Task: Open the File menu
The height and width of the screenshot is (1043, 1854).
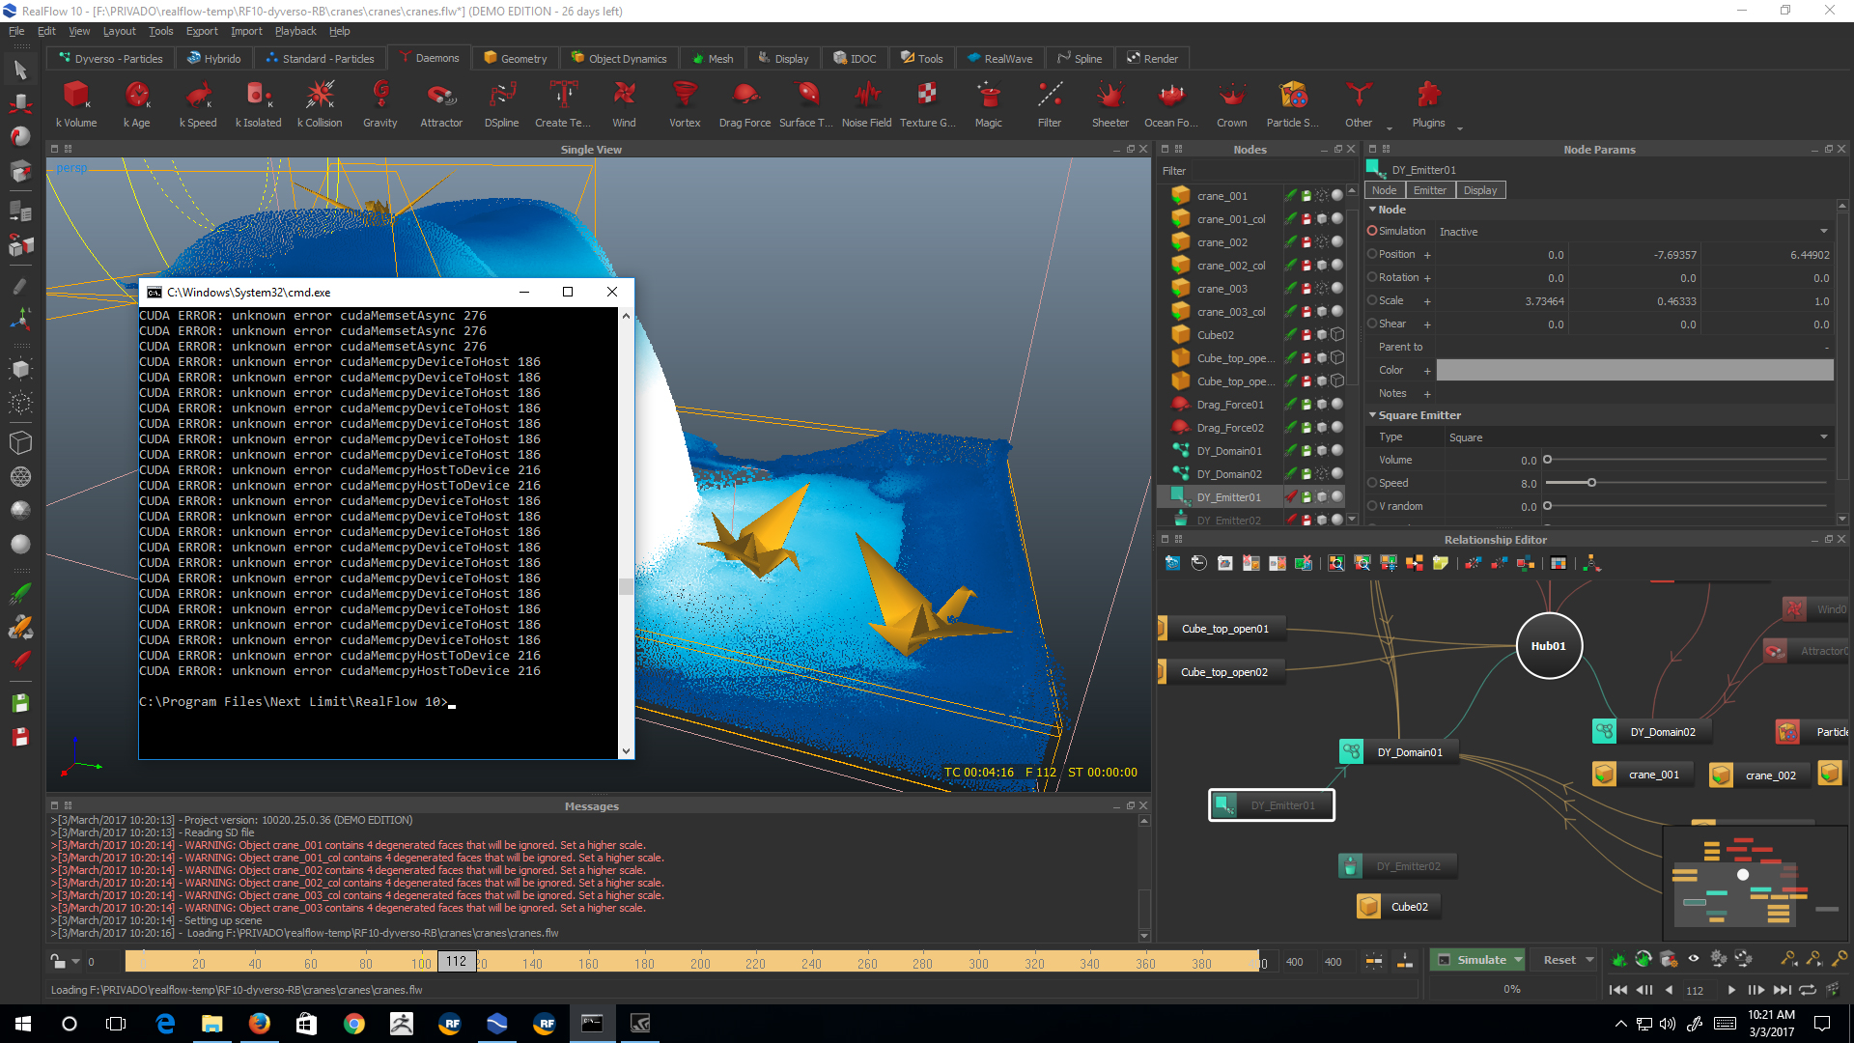Action: point(16,31)
